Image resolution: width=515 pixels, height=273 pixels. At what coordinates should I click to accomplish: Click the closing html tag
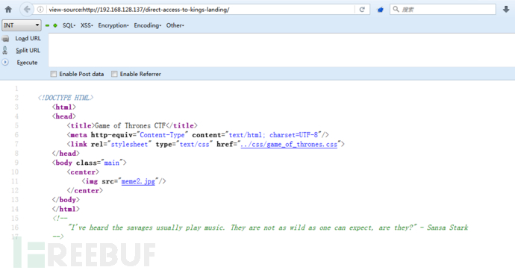point(66,209)
